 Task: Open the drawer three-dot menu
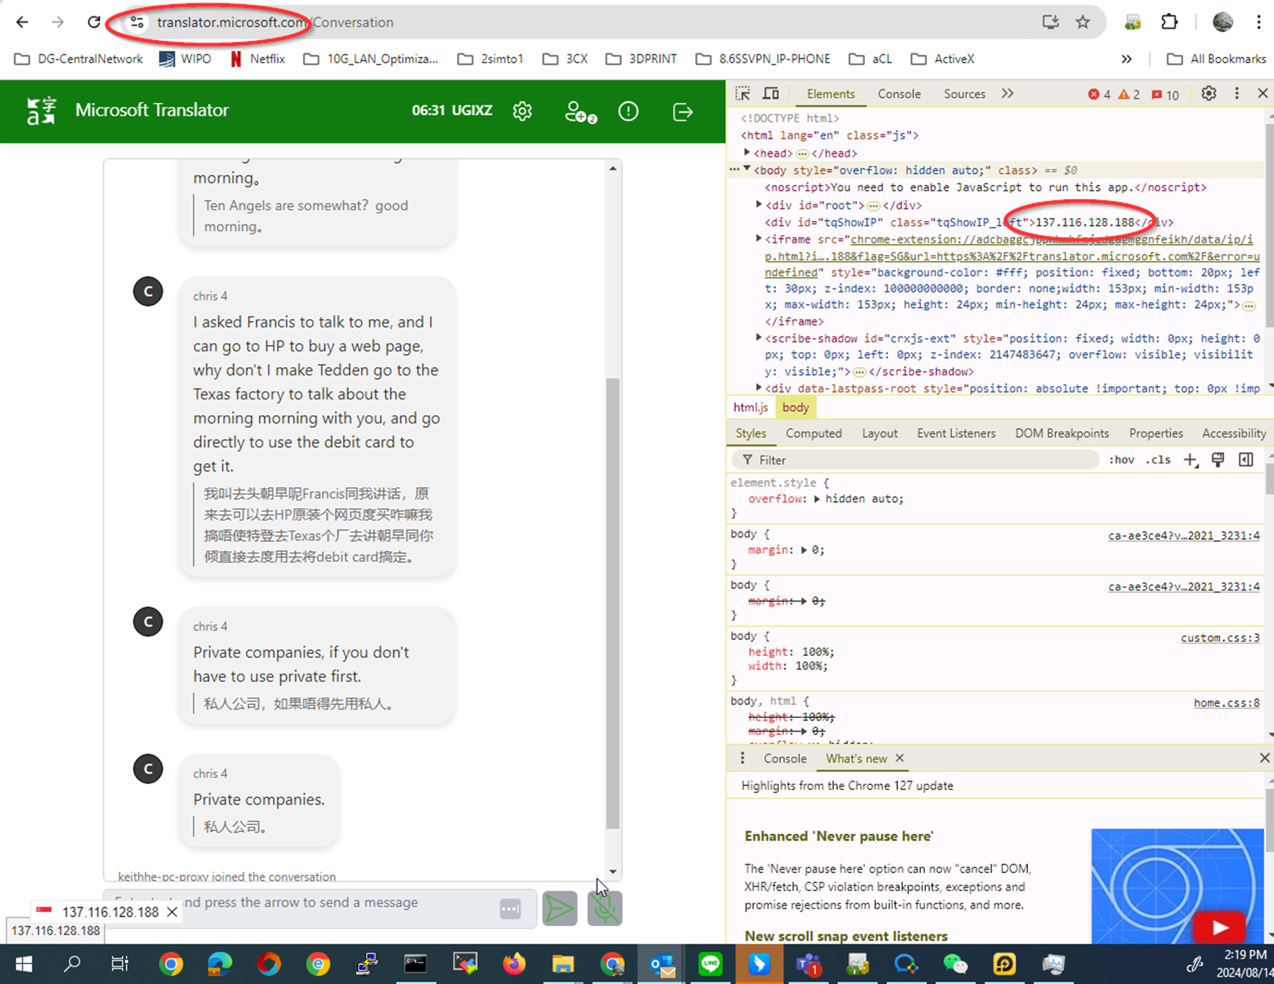[742, 758]
